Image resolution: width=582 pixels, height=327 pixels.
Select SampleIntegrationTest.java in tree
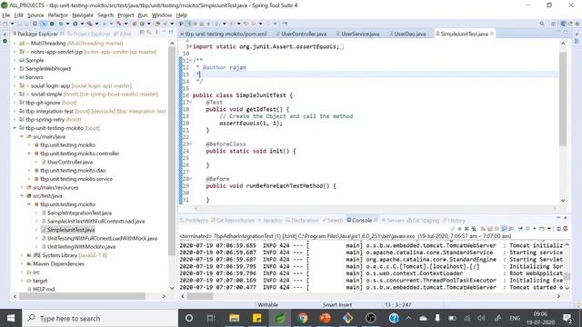79,213
